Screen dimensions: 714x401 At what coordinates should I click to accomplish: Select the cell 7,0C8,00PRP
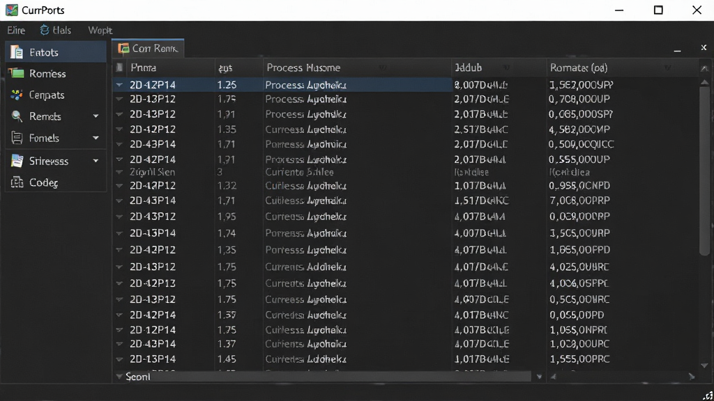(579, 200)
